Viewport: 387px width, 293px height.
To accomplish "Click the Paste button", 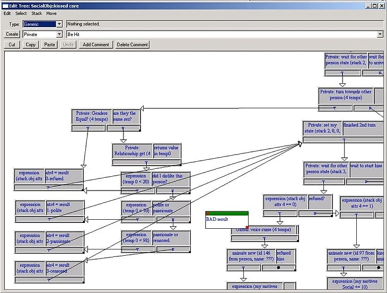I will coord(50,45).
